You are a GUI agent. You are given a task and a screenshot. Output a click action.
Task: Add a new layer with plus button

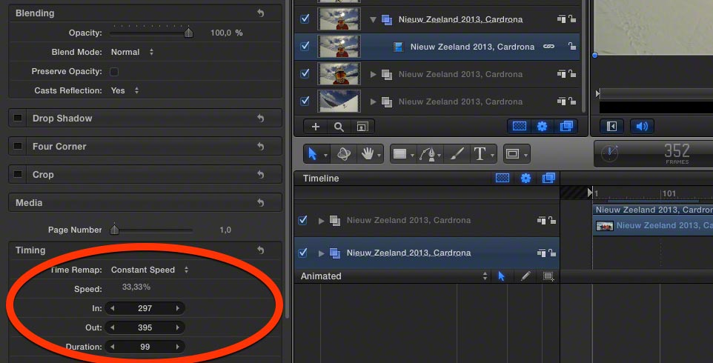coord(316,127)
